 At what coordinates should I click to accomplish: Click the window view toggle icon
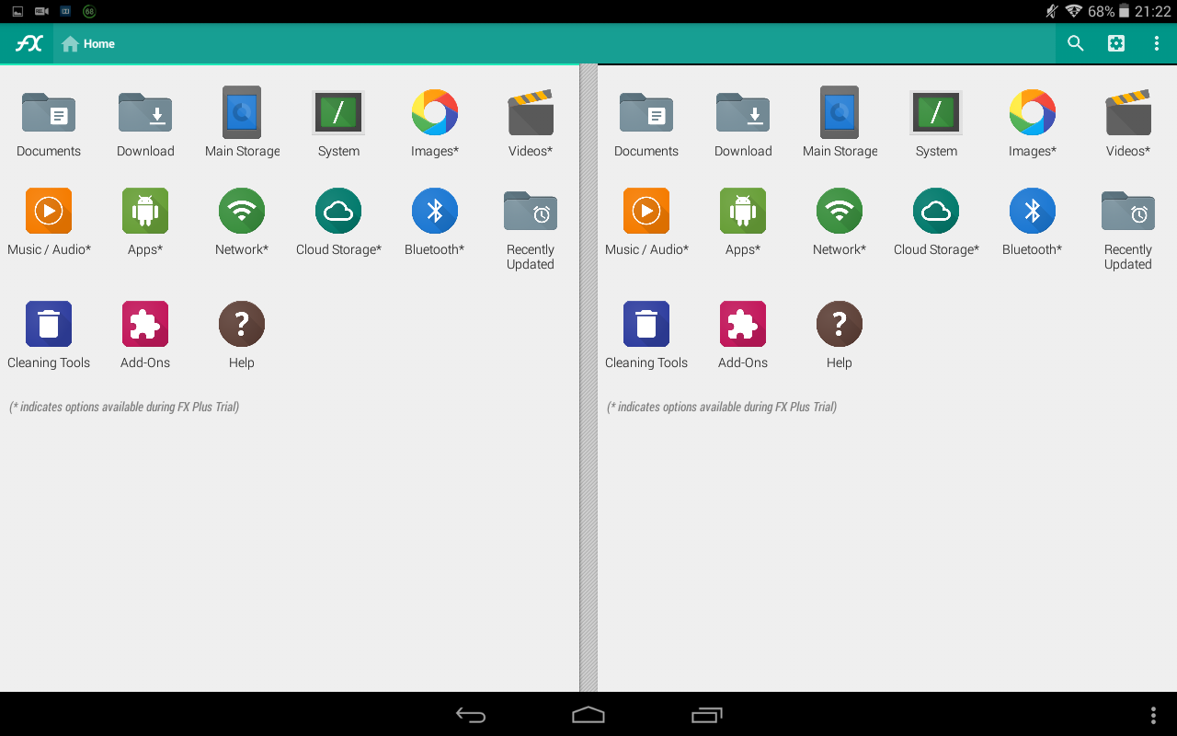(1116, 43)
